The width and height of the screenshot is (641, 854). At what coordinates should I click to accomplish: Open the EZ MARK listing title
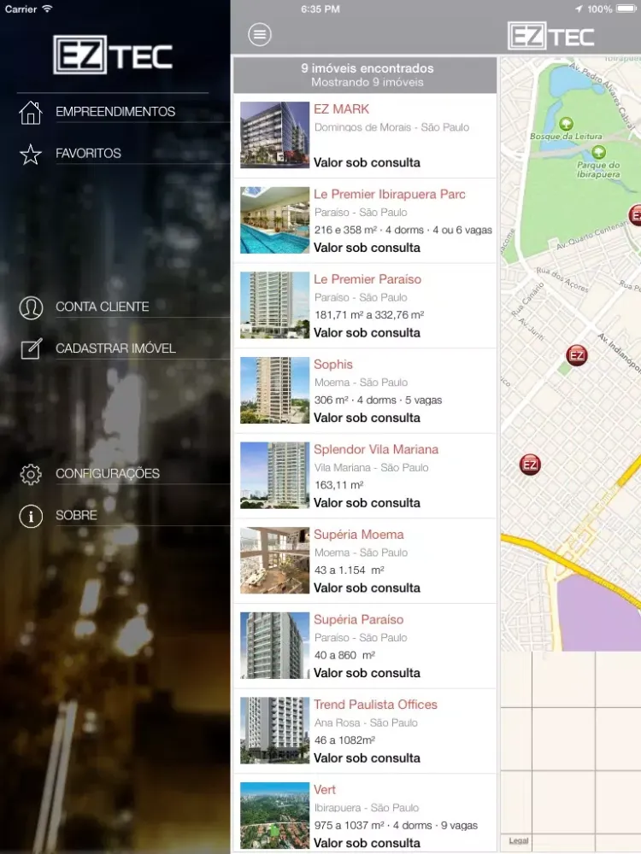point(341,109)
